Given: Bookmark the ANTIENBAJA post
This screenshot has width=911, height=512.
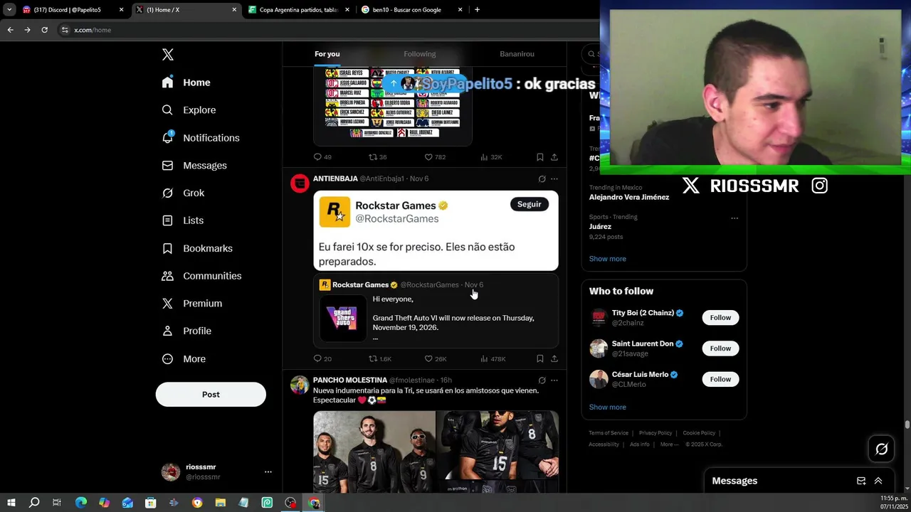Looking at the screenshot, I should pos(539,359).
